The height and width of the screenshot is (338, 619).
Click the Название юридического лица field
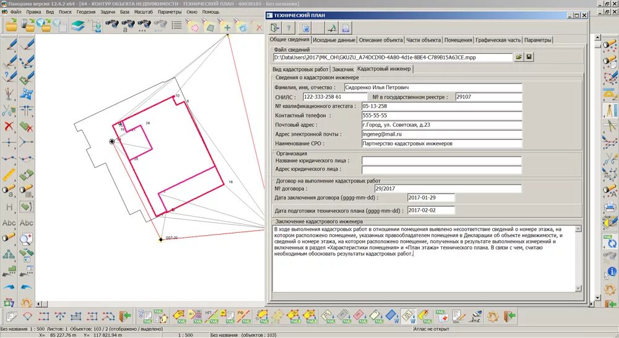click(442, 160)
